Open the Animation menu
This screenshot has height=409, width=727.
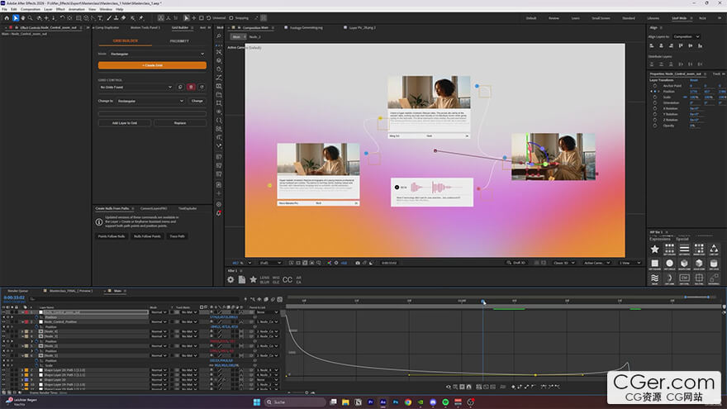pos(77,9)
